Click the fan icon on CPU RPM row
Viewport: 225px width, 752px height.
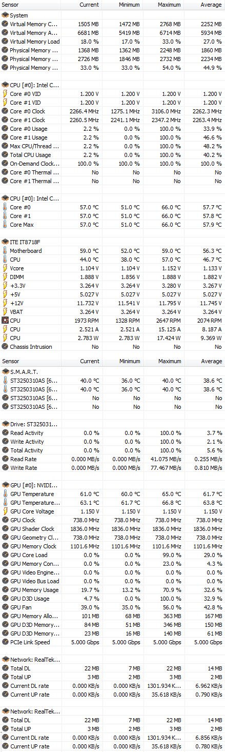coord(5,321)
